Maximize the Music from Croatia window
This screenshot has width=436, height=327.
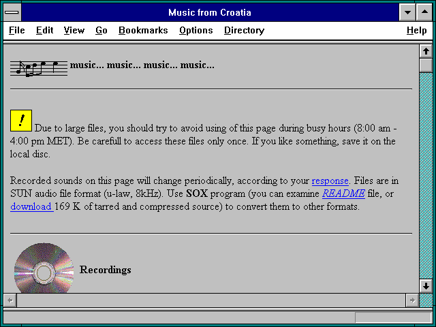(424, 12)
